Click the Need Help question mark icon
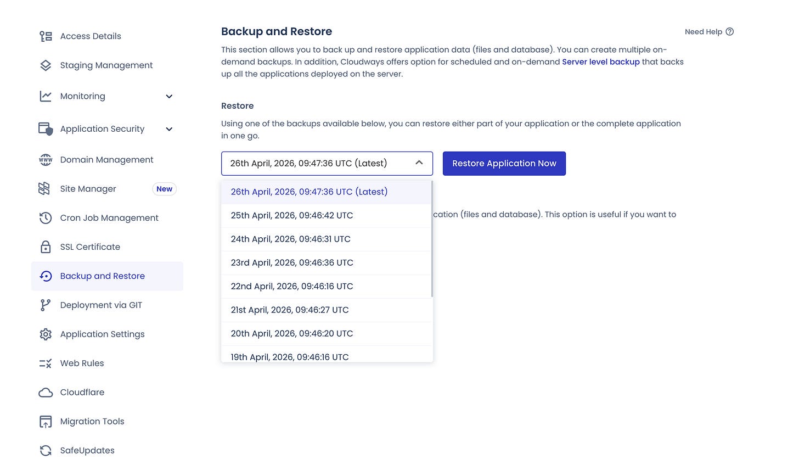The width and height of the screenshot is (799, 470). click(x=730, y=32)
